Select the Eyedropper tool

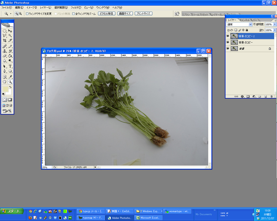tap(10, 77)
